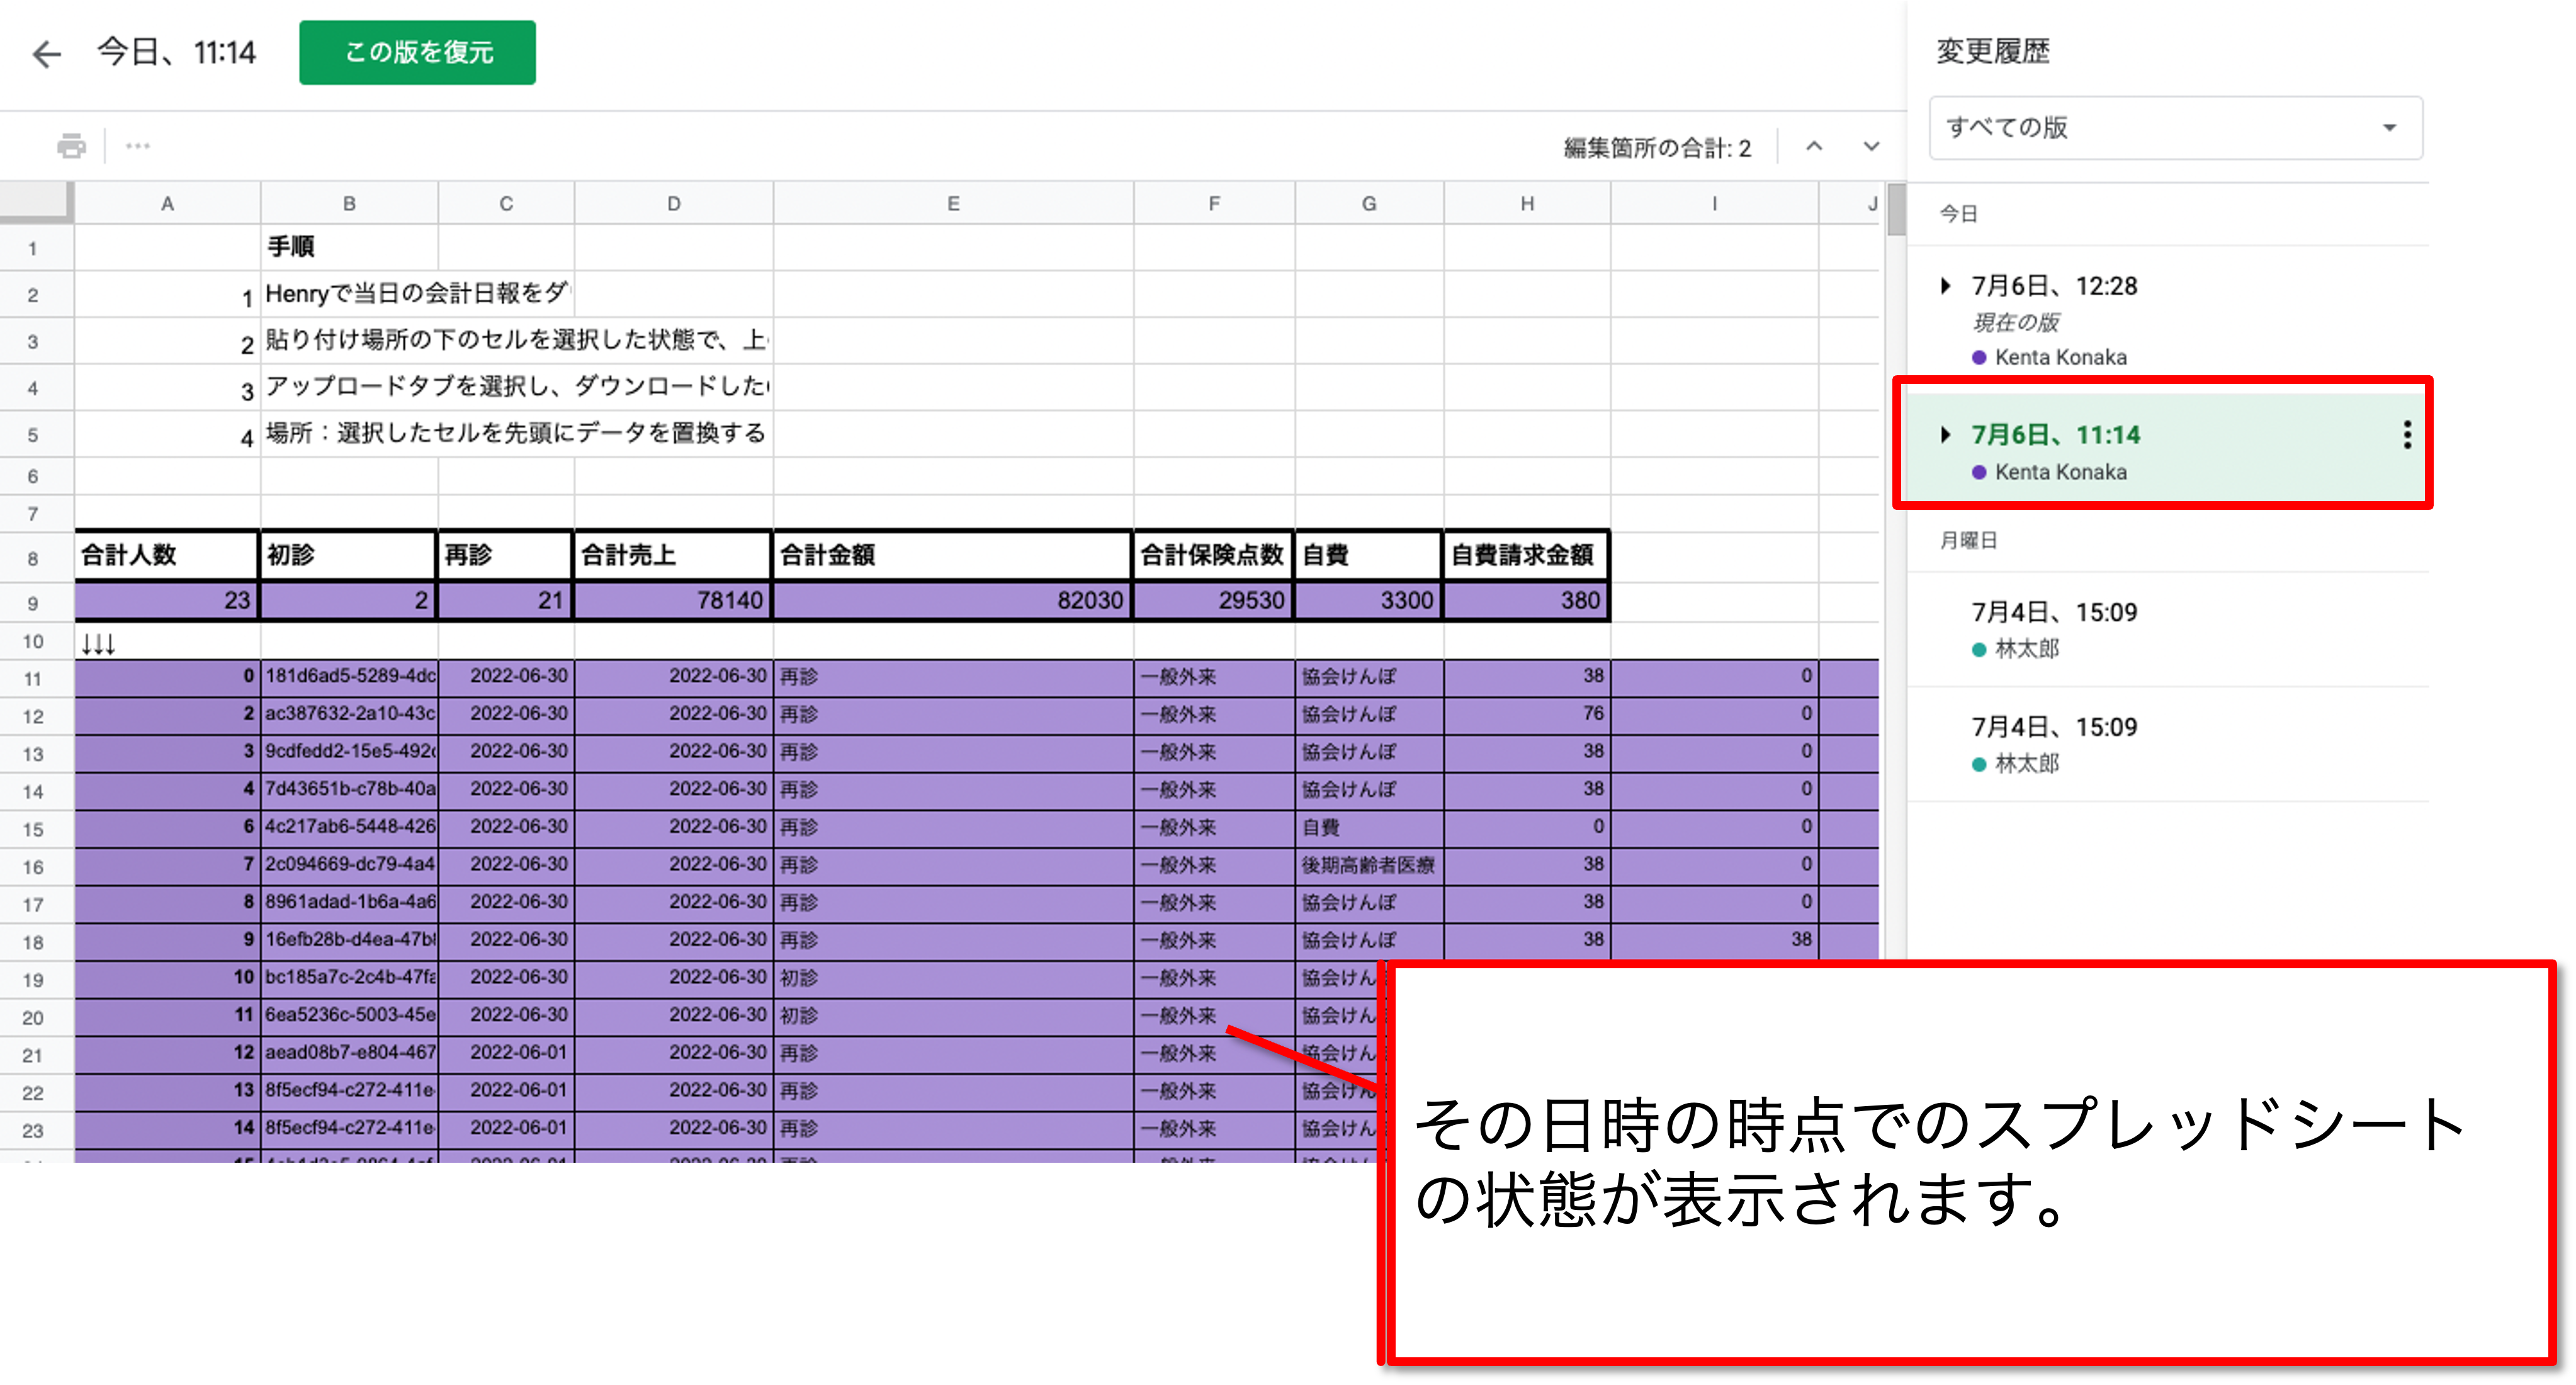
Task: Restore this version with green button
Action: coord(417,53)
